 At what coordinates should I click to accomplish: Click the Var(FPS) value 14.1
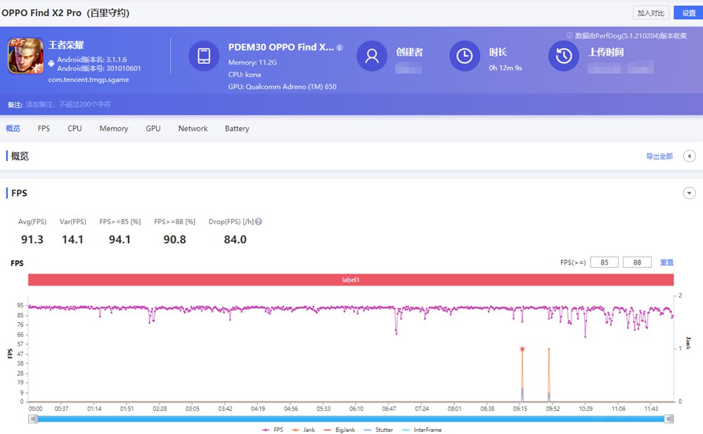[x=72, y=240]
